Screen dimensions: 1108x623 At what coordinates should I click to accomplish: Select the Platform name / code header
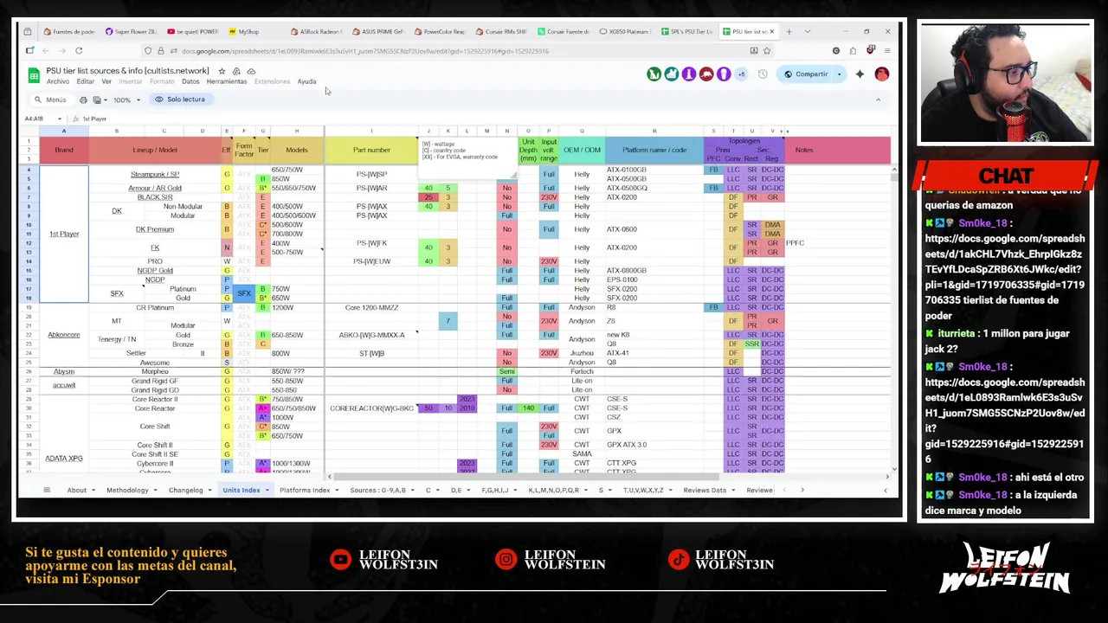pyautogui.click(x=654, y=150)
